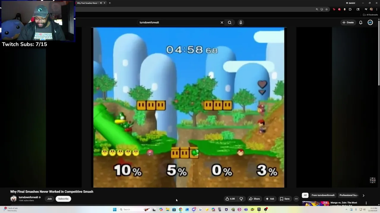Screen dimensions: 380x213
Task: Open Gemini in Chrome
Action: pos(350,3)
